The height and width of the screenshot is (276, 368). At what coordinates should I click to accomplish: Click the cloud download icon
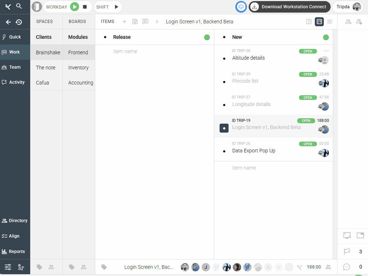point(241,7)
